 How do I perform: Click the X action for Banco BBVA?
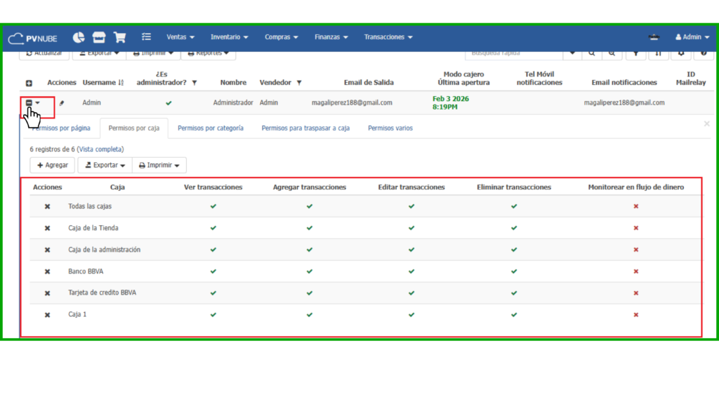point(47,271)
